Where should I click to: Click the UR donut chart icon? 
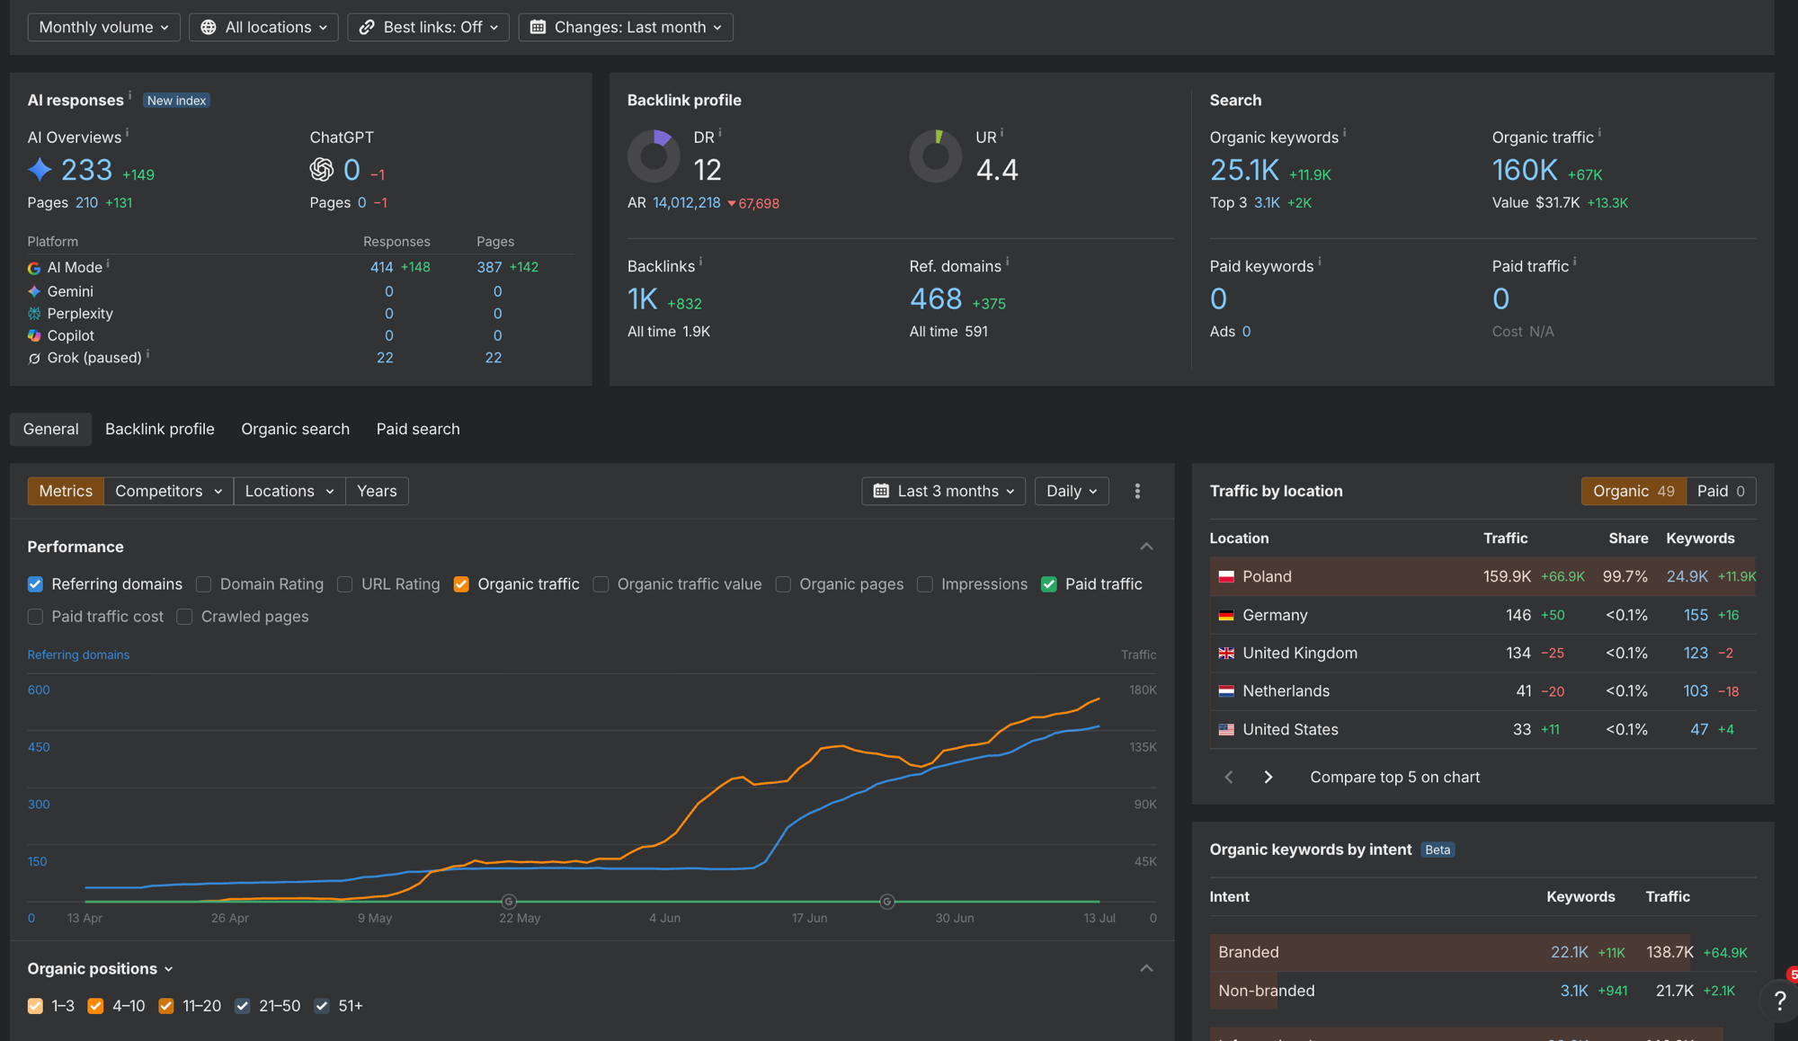pyautogui.click(x=936, y=156)
